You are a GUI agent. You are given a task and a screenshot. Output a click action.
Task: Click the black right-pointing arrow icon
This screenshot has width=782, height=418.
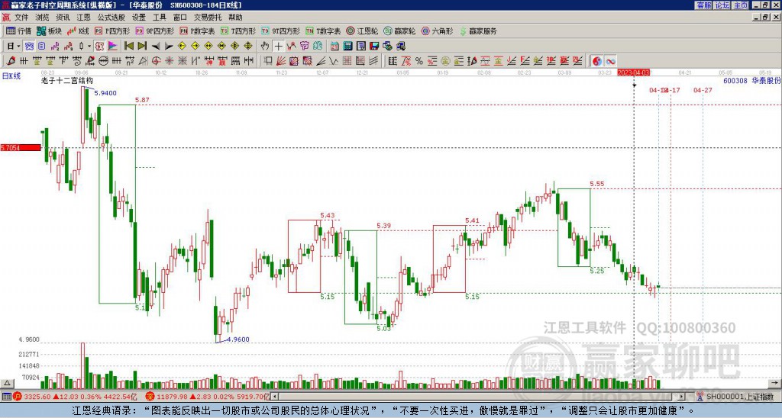169,47
